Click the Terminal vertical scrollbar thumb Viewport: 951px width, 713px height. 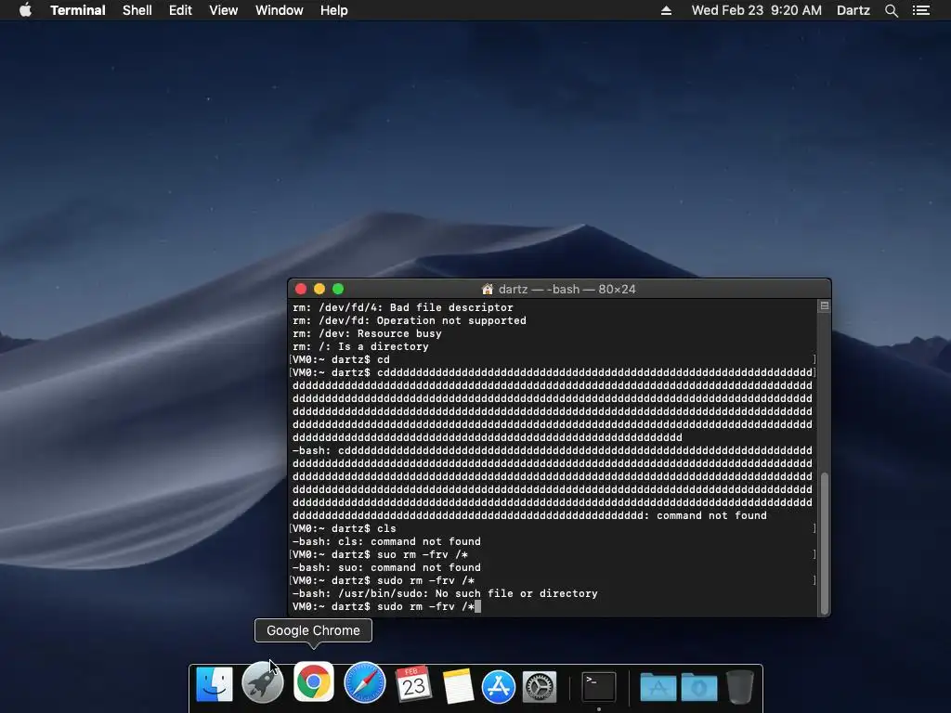click(x=825, y=543)
